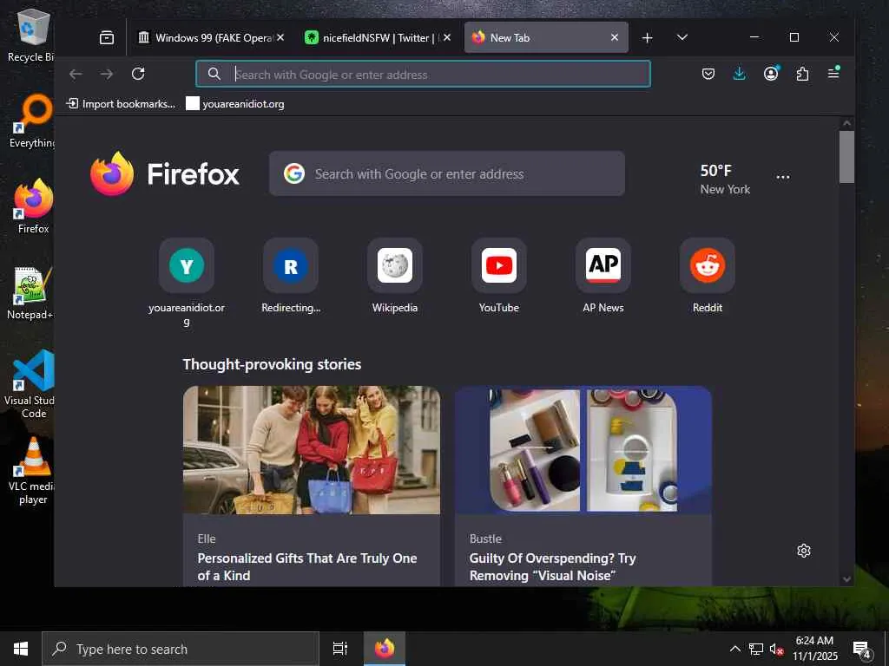The width and height of the screenshot is (889, 666).
Task: Select Firefox desktop shortcut
Action: tap(33, 206)
